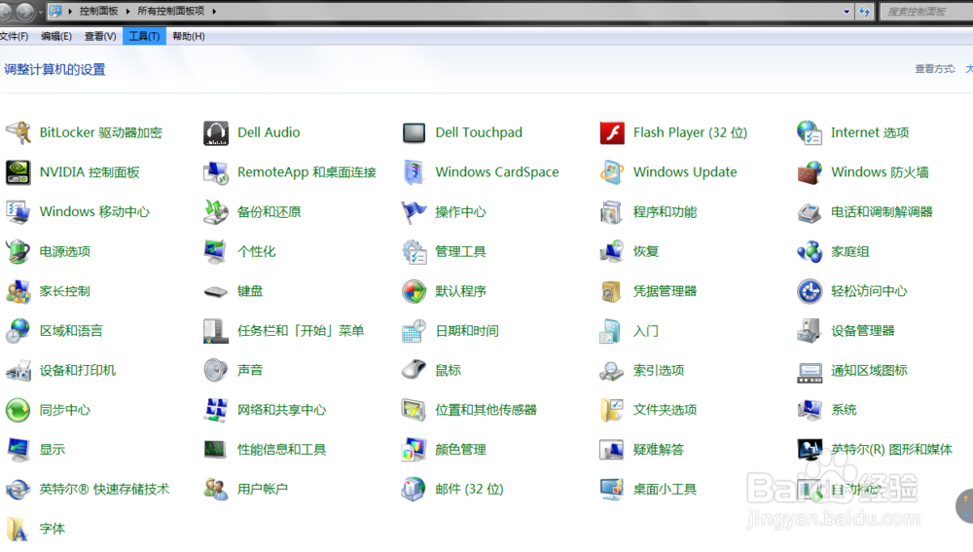Open the 设备管理器 icon

pyautogui.click(x=810, y=331)
